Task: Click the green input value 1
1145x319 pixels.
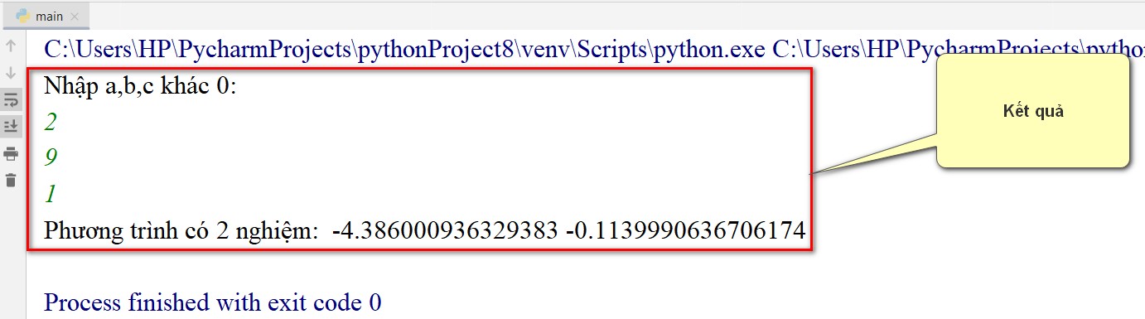Action: pos(51,194)
